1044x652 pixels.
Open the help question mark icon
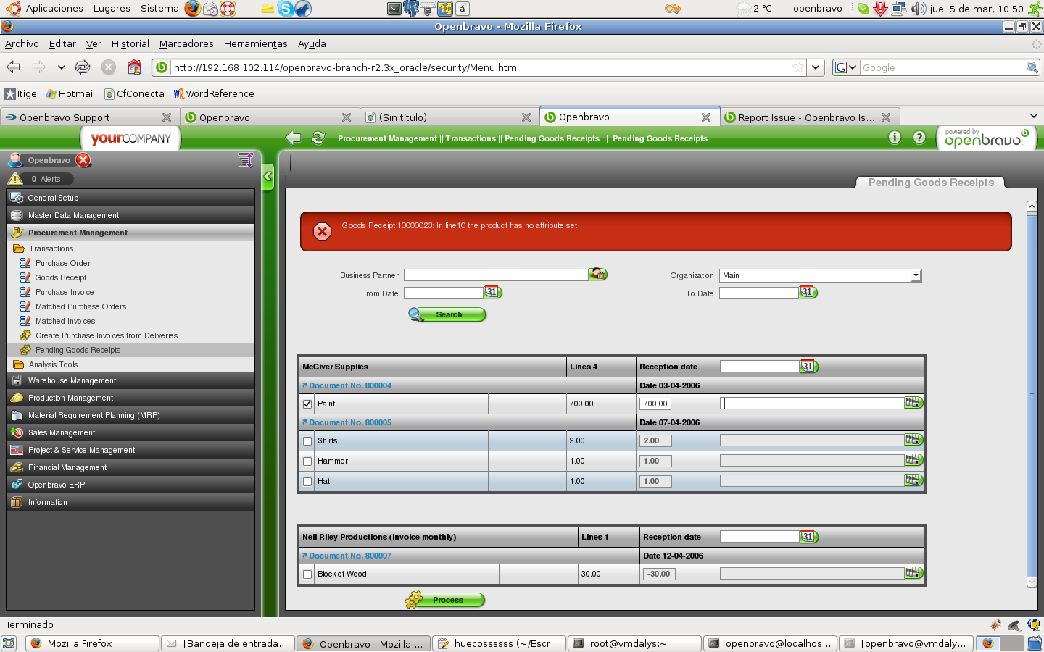point(919,138)
